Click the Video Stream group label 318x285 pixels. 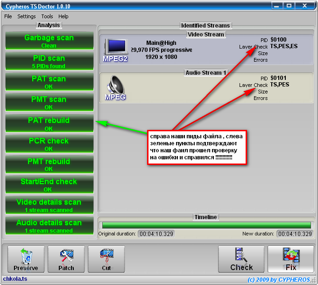(206, 35)
